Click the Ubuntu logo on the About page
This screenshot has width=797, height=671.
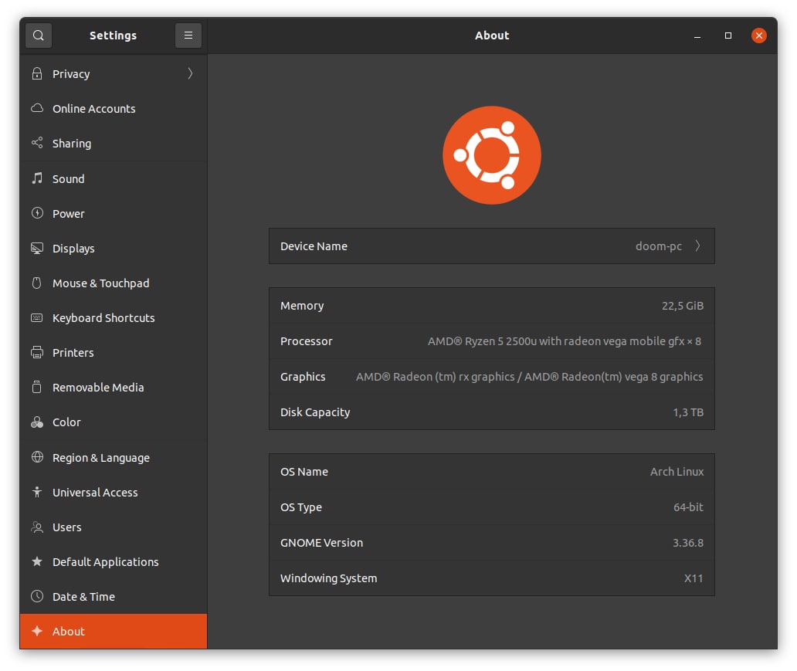[492, 155]
